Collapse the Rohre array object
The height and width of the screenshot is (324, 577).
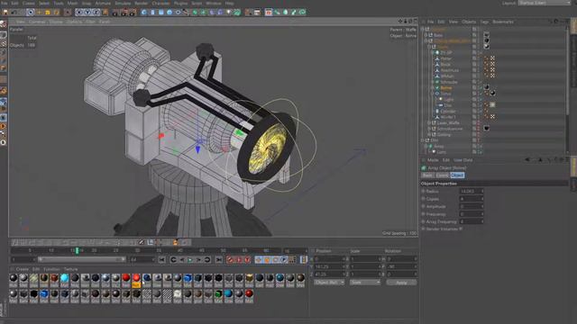(x=433, y=88)
